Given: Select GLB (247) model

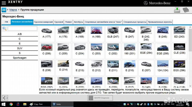Looking at the screenshot, I should click(113, 34).
